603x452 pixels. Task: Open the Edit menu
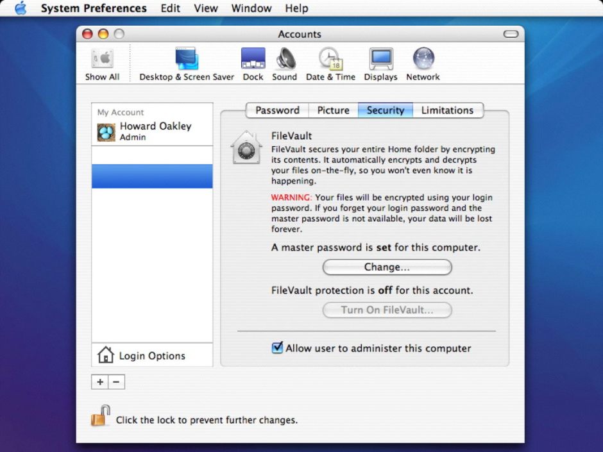pyautogui.click(x=170, y=8)
